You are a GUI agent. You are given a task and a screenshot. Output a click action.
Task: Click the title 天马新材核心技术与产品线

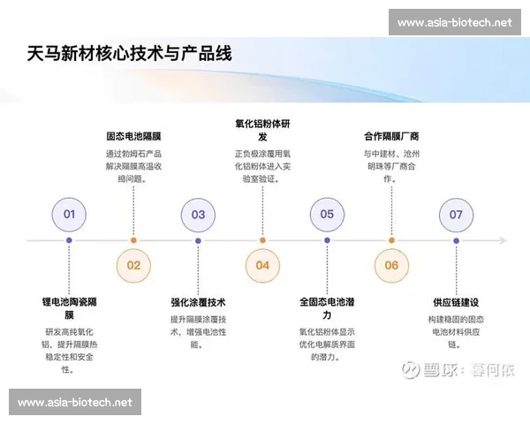[x=129, y=54]
